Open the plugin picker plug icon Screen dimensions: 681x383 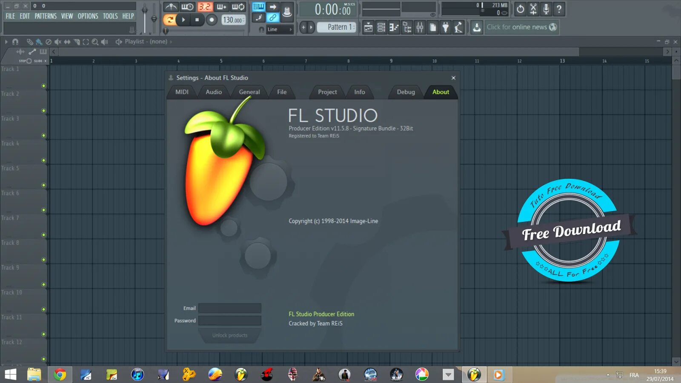click(446, 28)
